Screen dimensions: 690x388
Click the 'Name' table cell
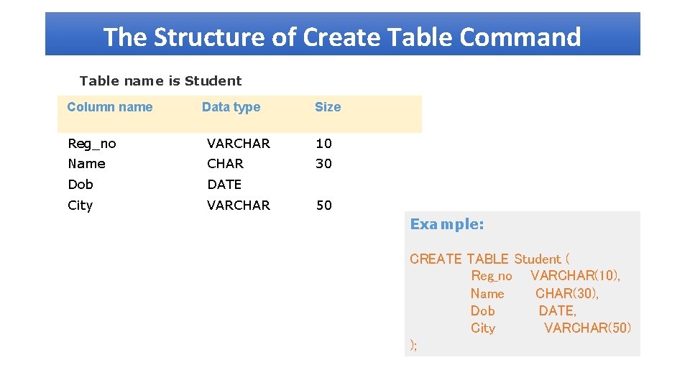(x=86, y=164)
